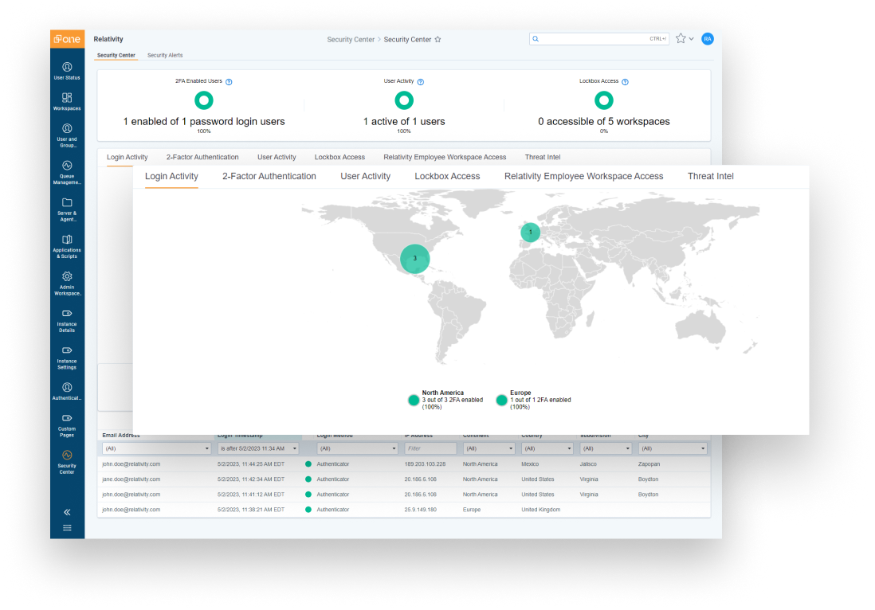Image resolution: width=875 pixels, height=610 pixels.
Task: Click the 2FA Enabled Users help icon
Action: tap(229, 82)
